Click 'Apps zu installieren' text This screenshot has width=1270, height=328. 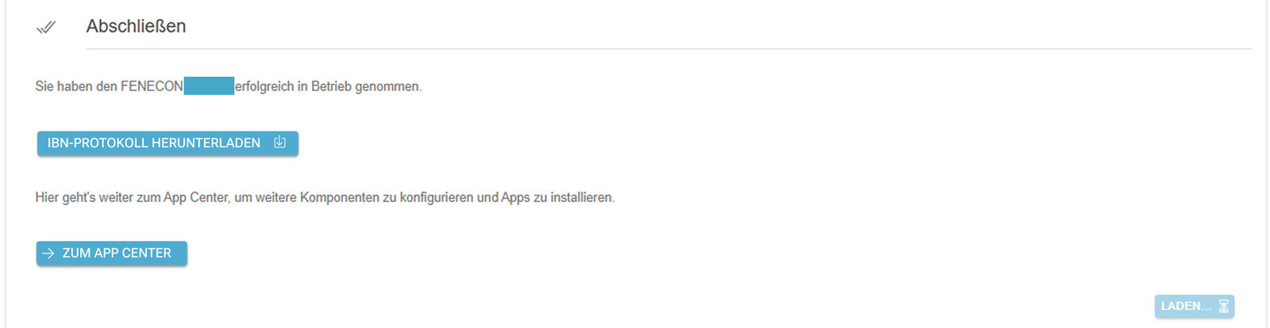point(557,197)
